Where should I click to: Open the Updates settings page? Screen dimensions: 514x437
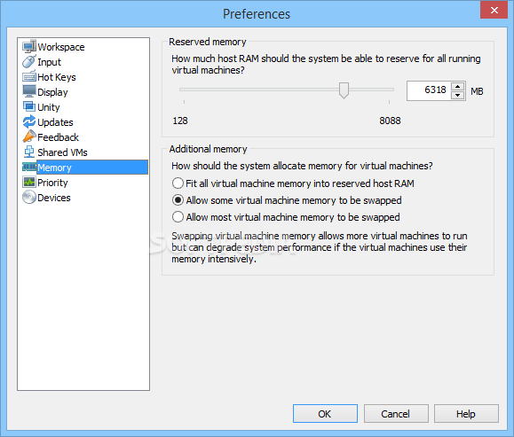[x=55, y=122]
